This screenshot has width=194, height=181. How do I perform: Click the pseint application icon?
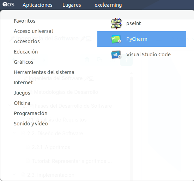(x=116, y=23)
